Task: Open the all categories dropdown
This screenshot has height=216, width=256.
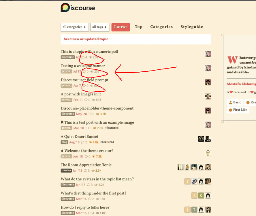Action: click(74, 27)
